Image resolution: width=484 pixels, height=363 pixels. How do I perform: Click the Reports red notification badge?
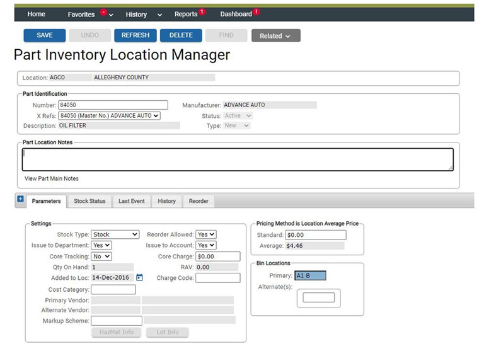point(202,12)
